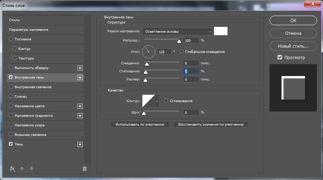
Task: Click Новый стиль button
Action: pos(293,46)
